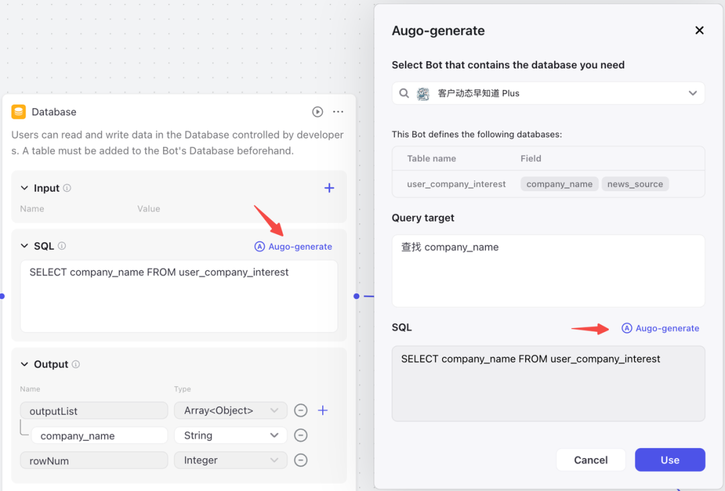
Task: Add a new Input parameter with plus icon
Action: pyautogui.click(x=329, y=188)
